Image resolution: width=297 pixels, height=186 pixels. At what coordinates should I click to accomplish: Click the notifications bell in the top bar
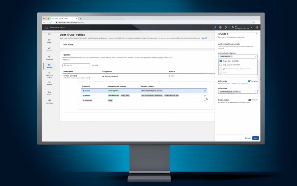click(x=226, y=28)
